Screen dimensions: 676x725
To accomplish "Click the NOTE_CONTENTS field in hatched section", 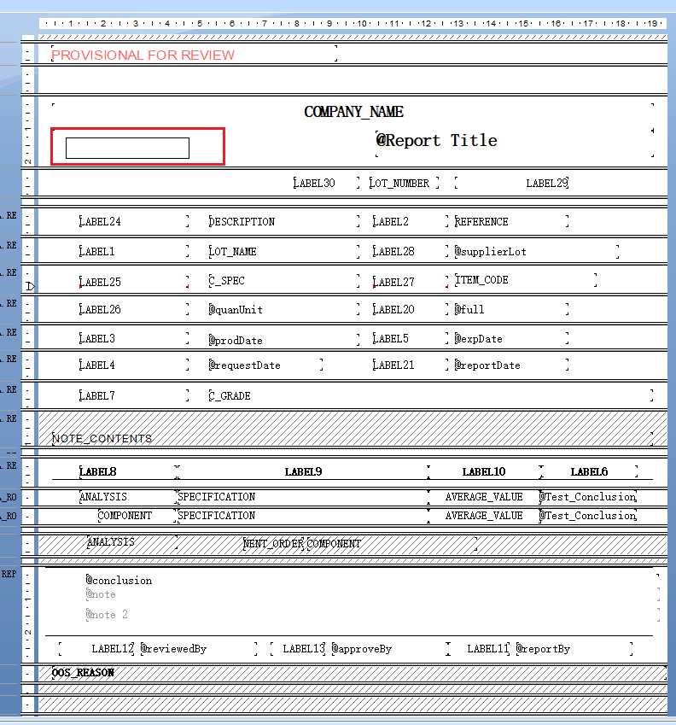I will pyautogui.click(x=353, y=438).
